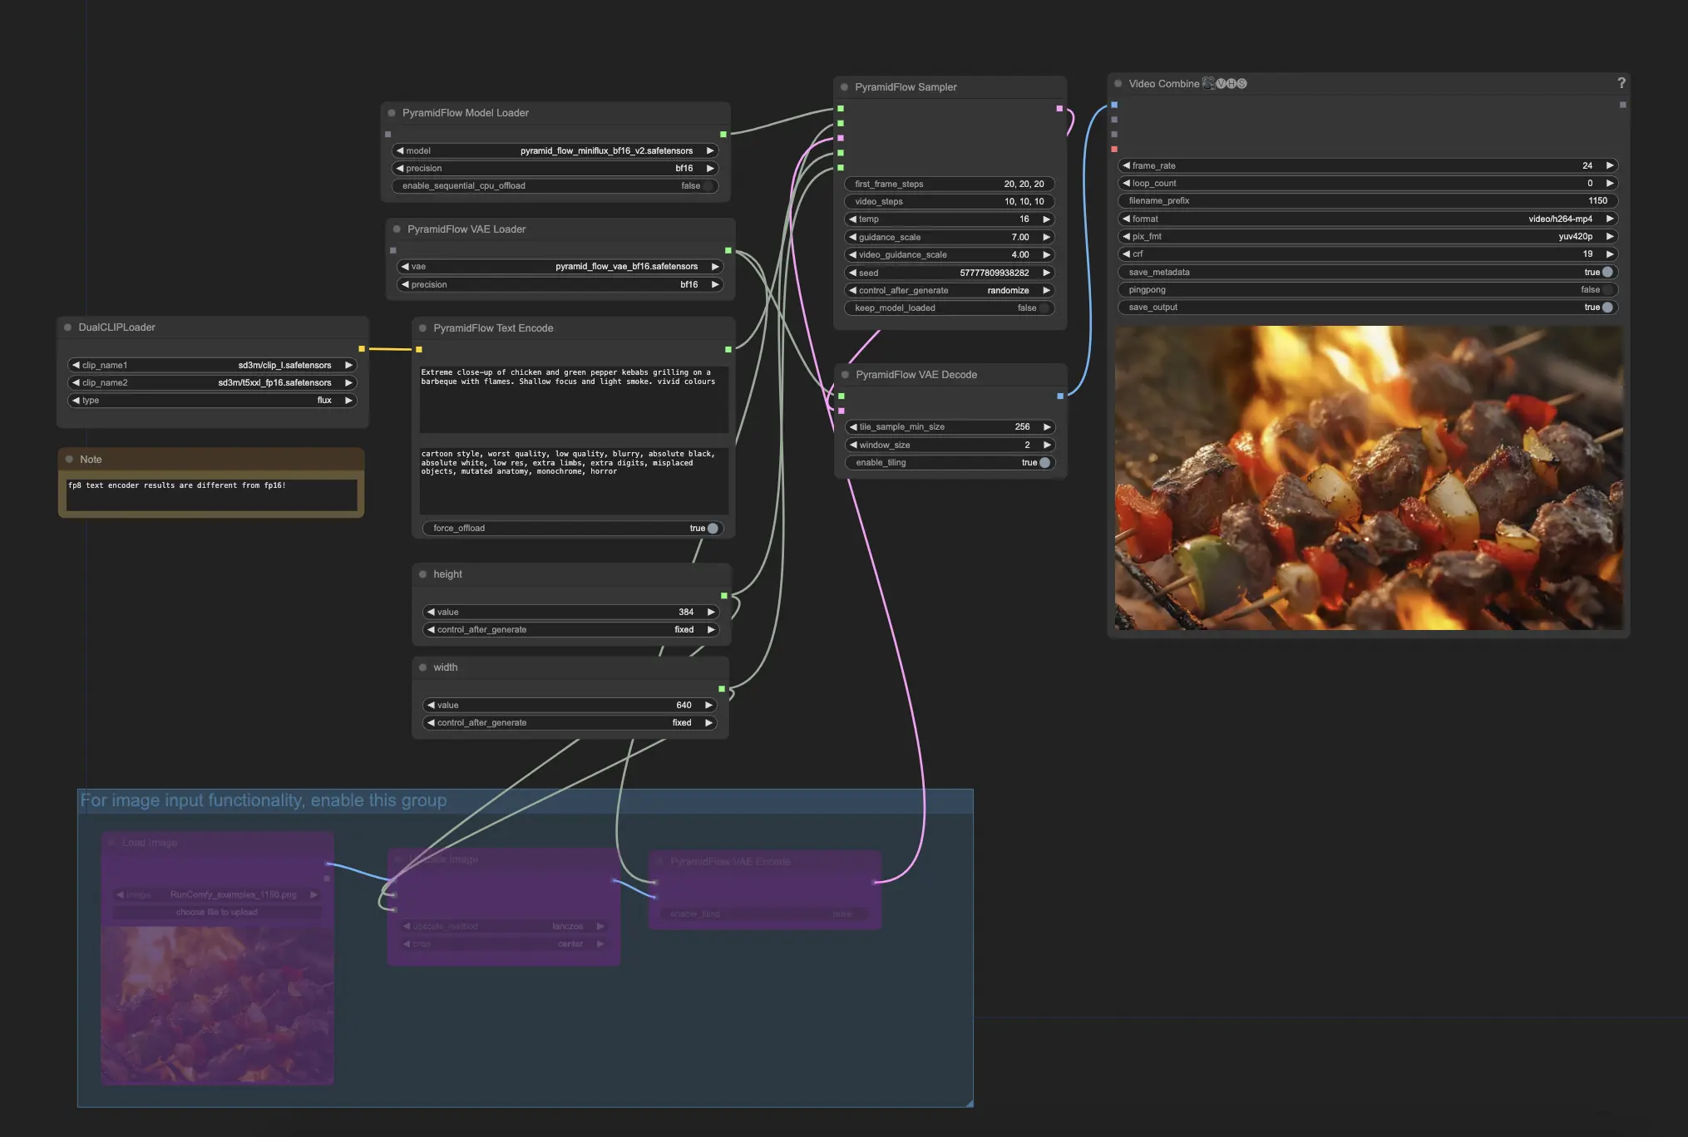Edit the filename_prefix field
1688x1137 pixels.
pyautogui.click(x=1369, y=201)
